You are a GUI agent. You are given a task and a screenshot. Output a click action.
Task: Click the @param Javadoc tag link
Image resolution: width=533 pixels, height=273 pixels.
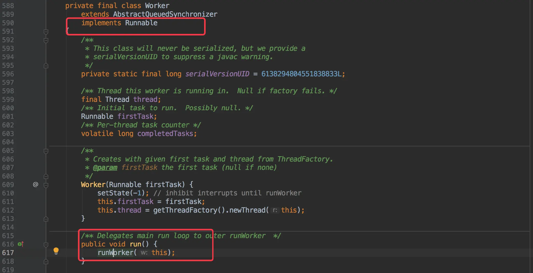(105, 168)
